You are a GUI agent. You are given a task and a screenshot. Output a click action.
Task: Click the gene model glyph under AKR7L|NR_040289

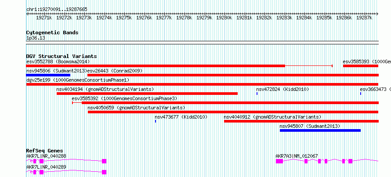pos(66,172)
